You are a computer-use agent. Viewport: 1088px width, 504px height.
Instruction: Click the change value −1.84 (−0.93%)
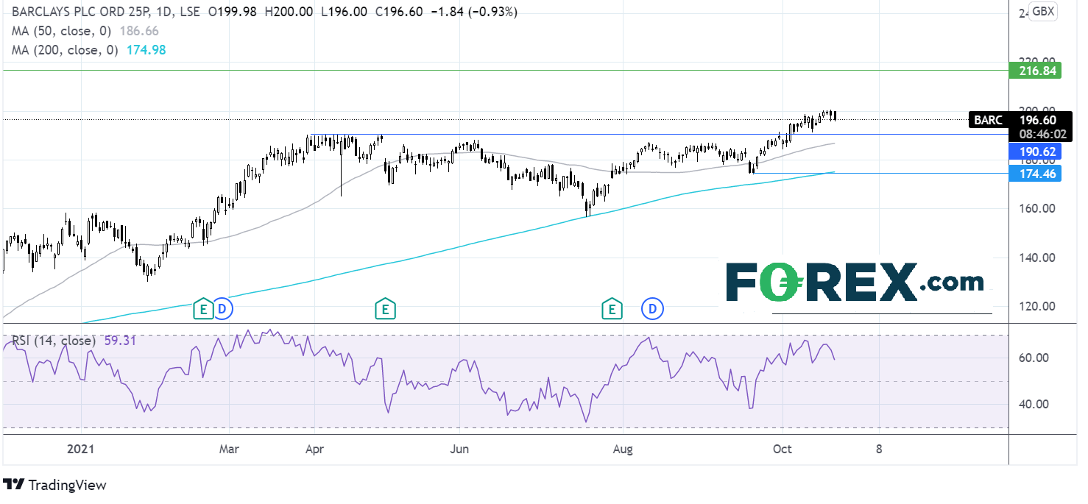(x=473, y=12)
